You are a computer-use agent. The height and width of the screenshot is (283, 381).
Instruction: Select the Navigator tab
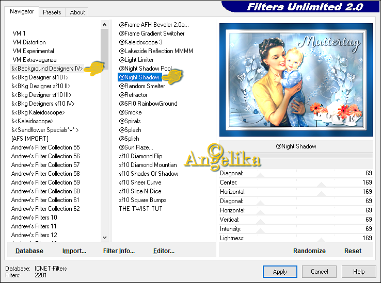point(22,11)
